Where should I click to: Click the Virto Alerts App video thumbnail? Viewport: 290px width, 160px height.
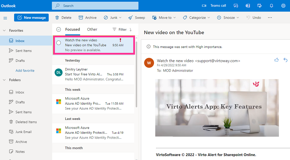tap(217, 108)
